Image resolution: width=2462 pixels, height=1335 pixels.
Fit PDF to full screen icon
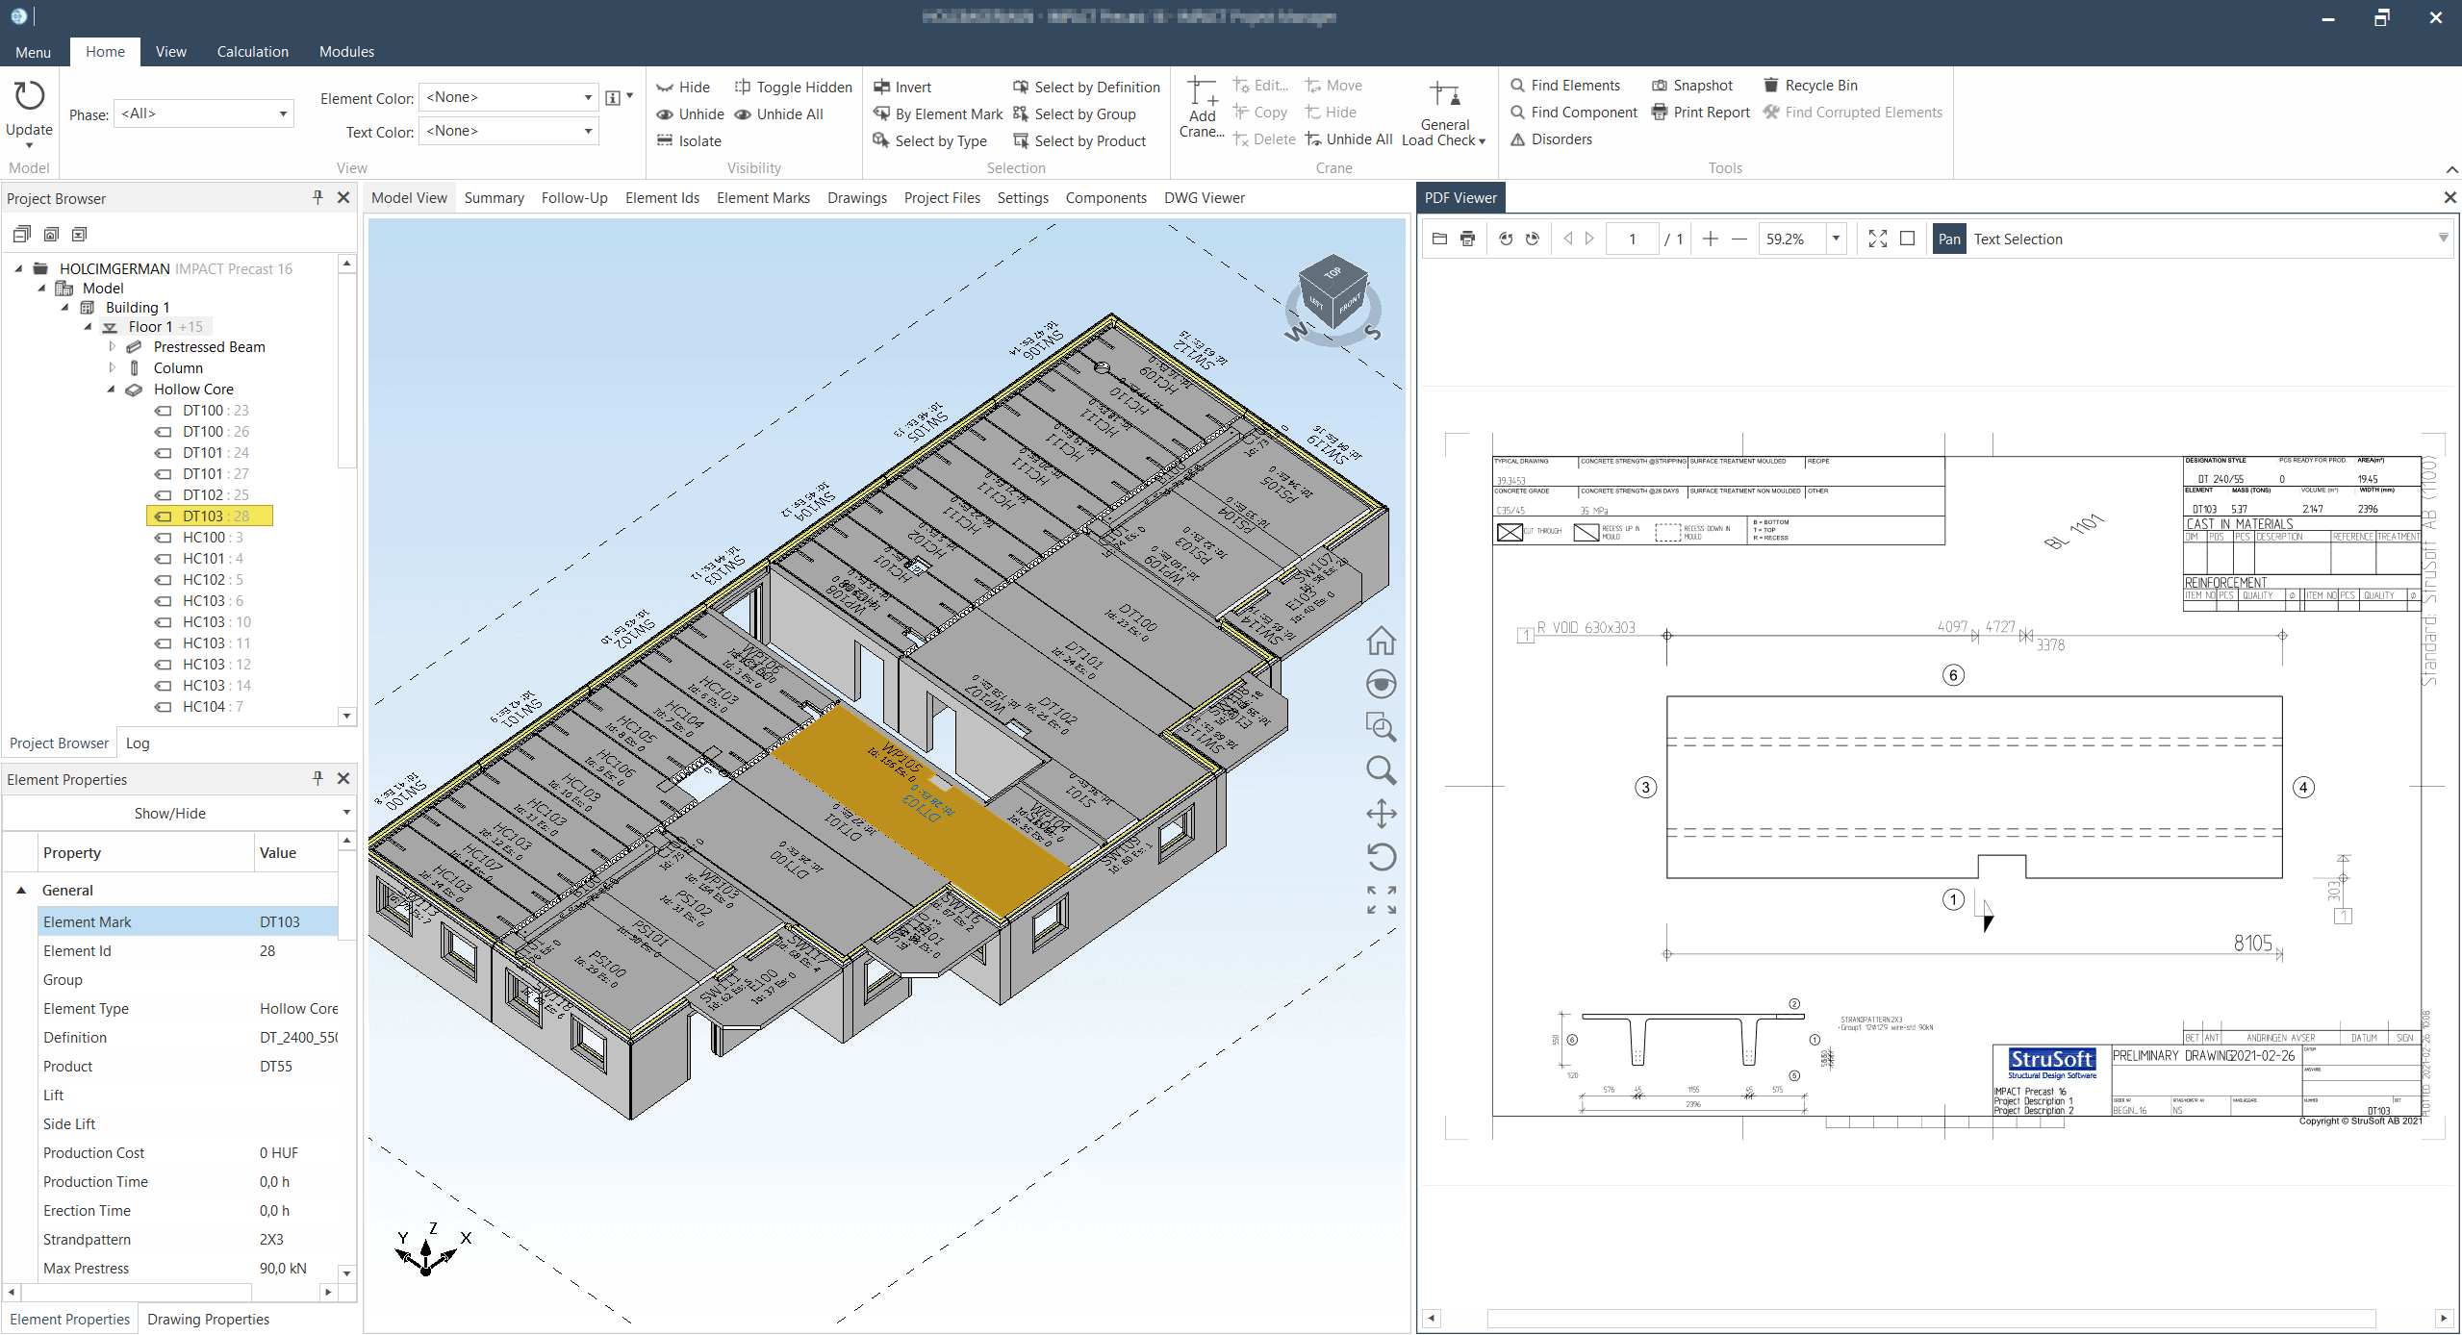[1878, 239]
